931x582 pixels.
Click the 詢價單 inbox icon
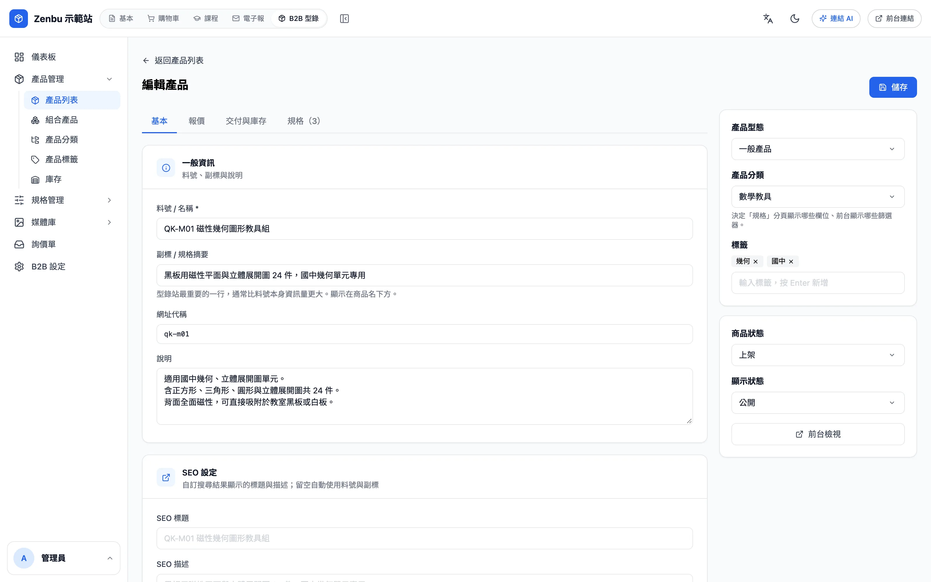click(19, 244)
